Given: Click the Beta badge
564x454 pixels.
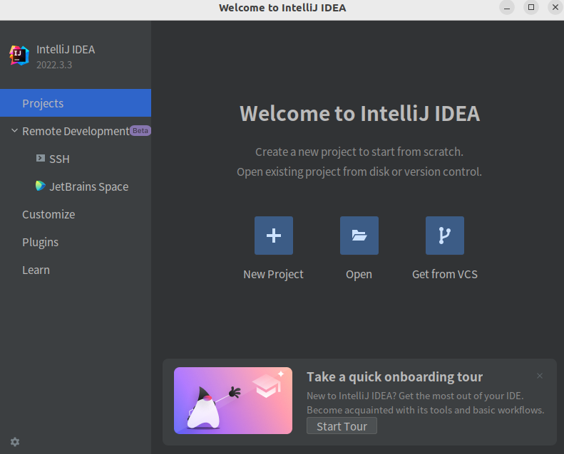Looking at the screenshot, I should [x=140, y=131].
